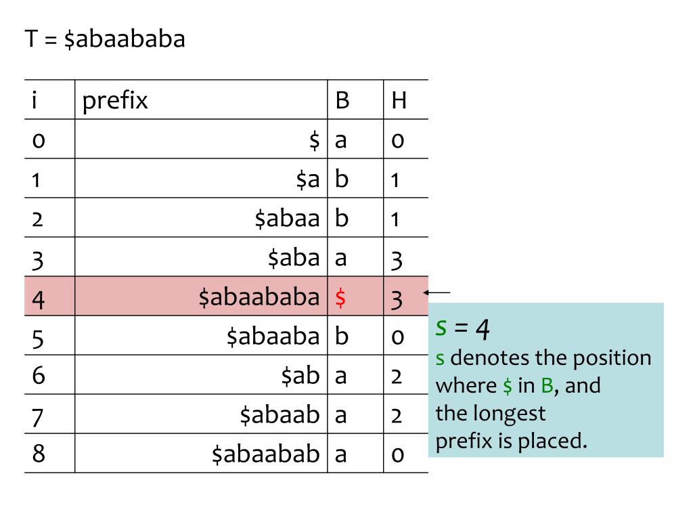Click the green B in the callout box
The width and height of the screenshot is (693, 520).
pyautogui.click(x=547, y=385)
